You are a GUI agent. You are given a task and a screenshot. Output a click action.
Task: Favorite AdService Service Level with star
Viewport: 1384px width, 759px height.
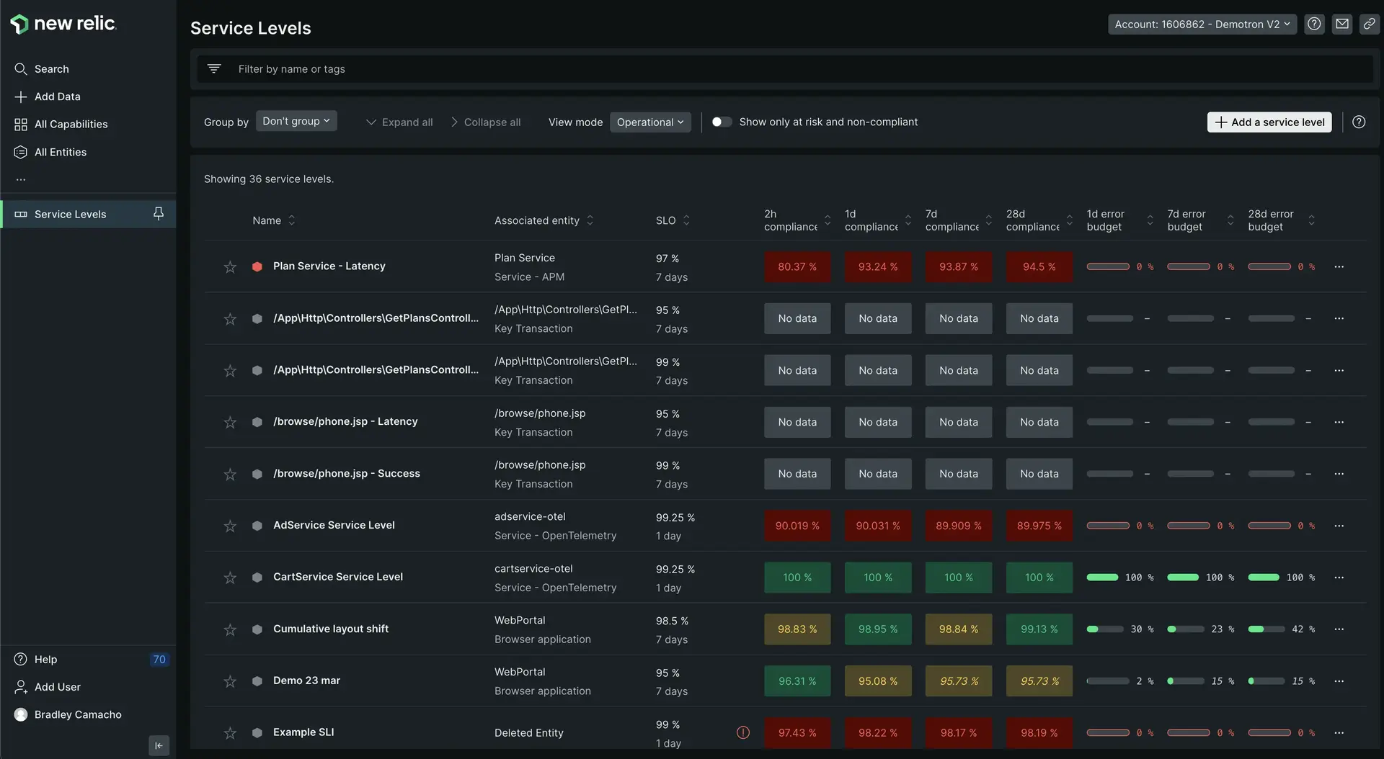pos(230,526)
